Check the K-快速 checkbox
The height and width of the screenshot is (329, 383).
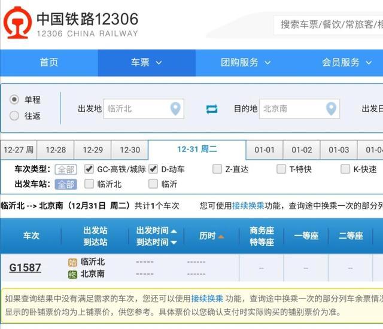(345, 169)
